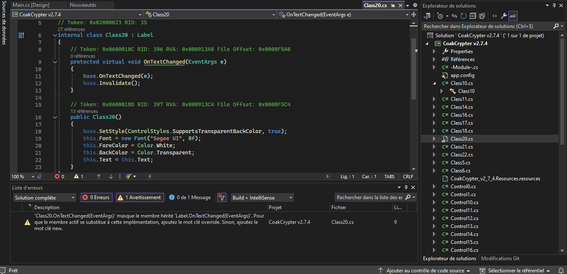Switch to the Main.cs [Design] tab
Screen dimensions: 567x274
click(31, 5)
